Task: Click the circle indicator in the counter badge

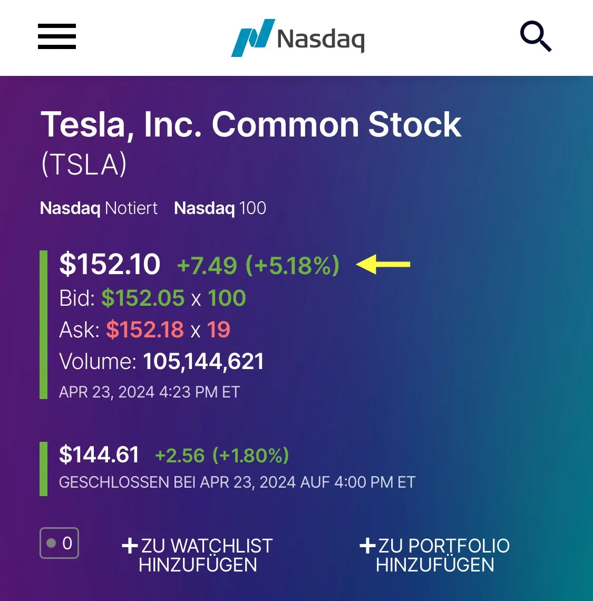Action: (x=51, y=543)
